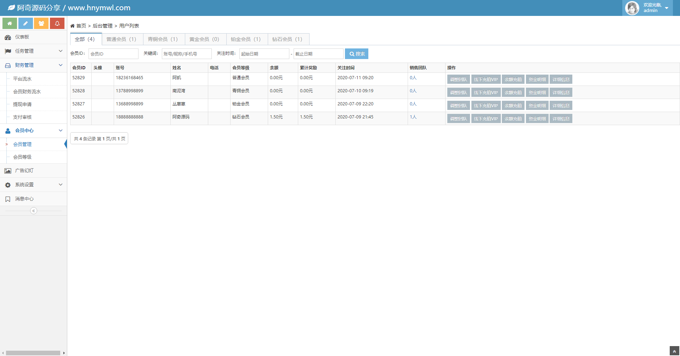This screenshot has height=356, width=680.
Task: Collapse sidebar with double-chevron icon
Action: (34, 211)
